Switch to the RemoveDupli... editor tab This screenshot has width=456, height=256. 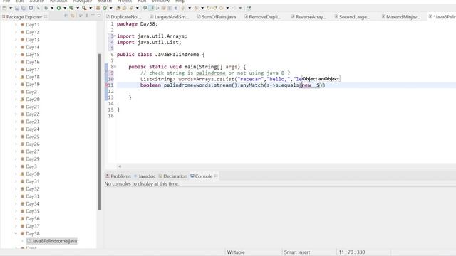[263, 17]
